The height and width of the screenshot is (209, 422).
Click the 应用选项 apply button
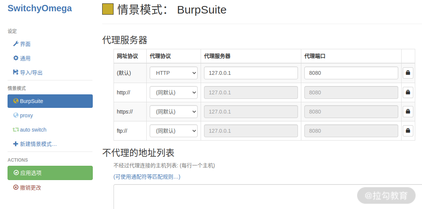tap(50, 173)
